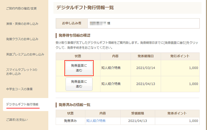Click the デジタルギフト発行情報 sidebar item
This screenshot has width=207, height=130.
22,104
